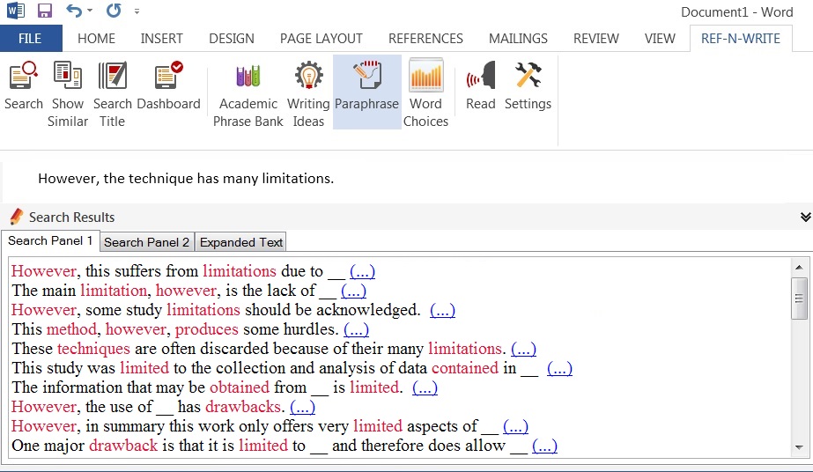
Task: Open (...) link after 'has drawbacks'
Action: coord(302,407)
